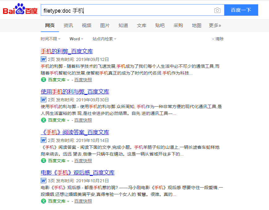
Task: Expand 百度文库 source arrow under 使用手机的利与弊
Action: click(x=68, y=120)
